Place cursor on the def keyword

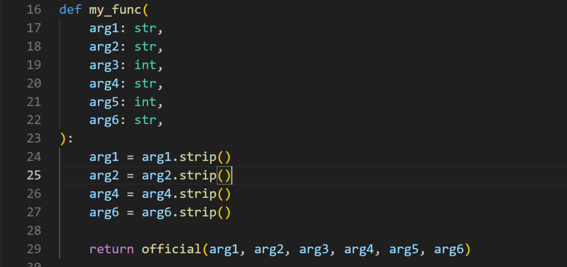[70, 10]
